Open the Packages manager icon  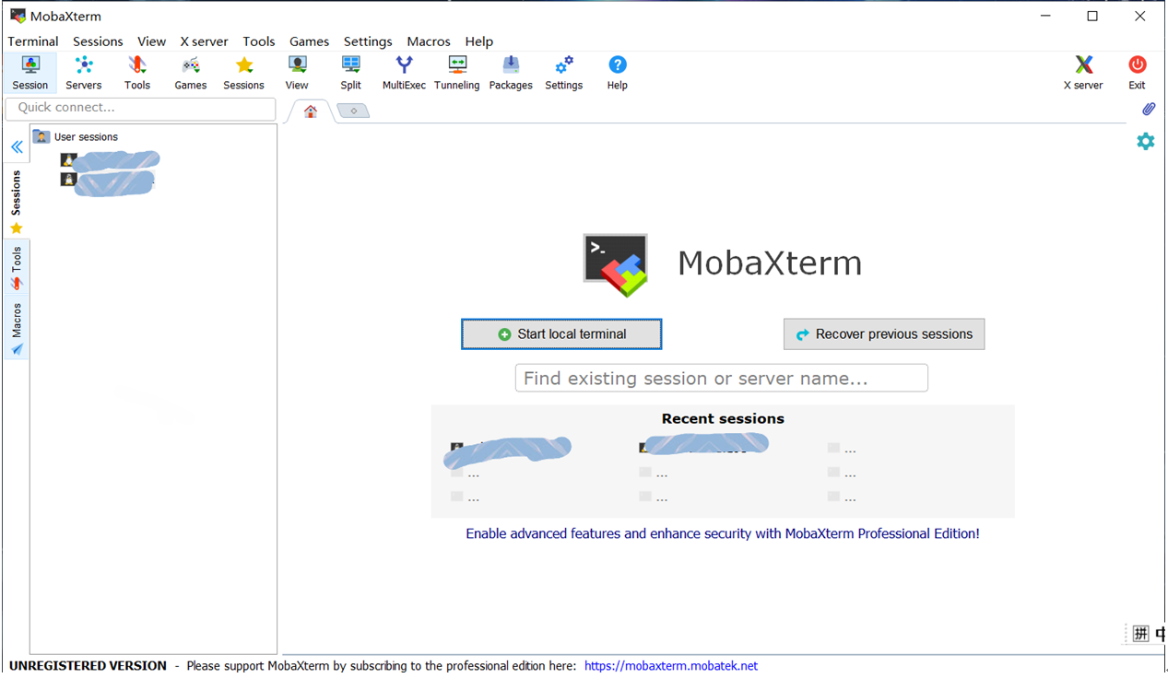pyautogui.click(x=510, y=73)
